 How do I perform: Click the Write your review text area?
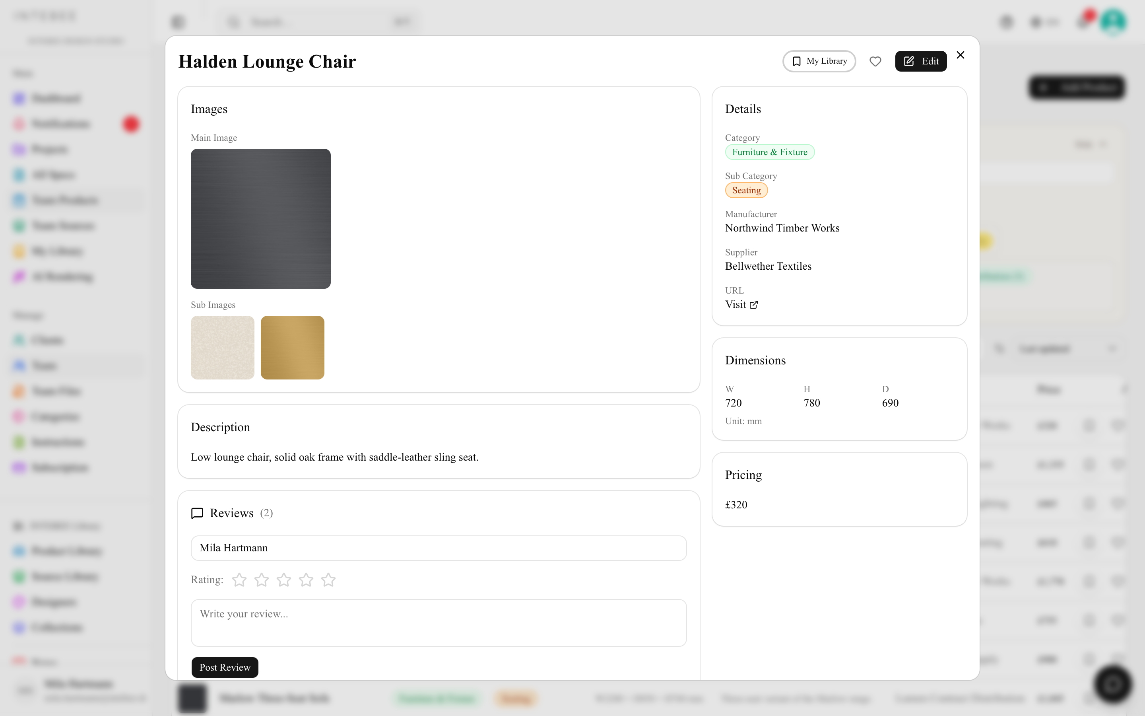[439, 623]
